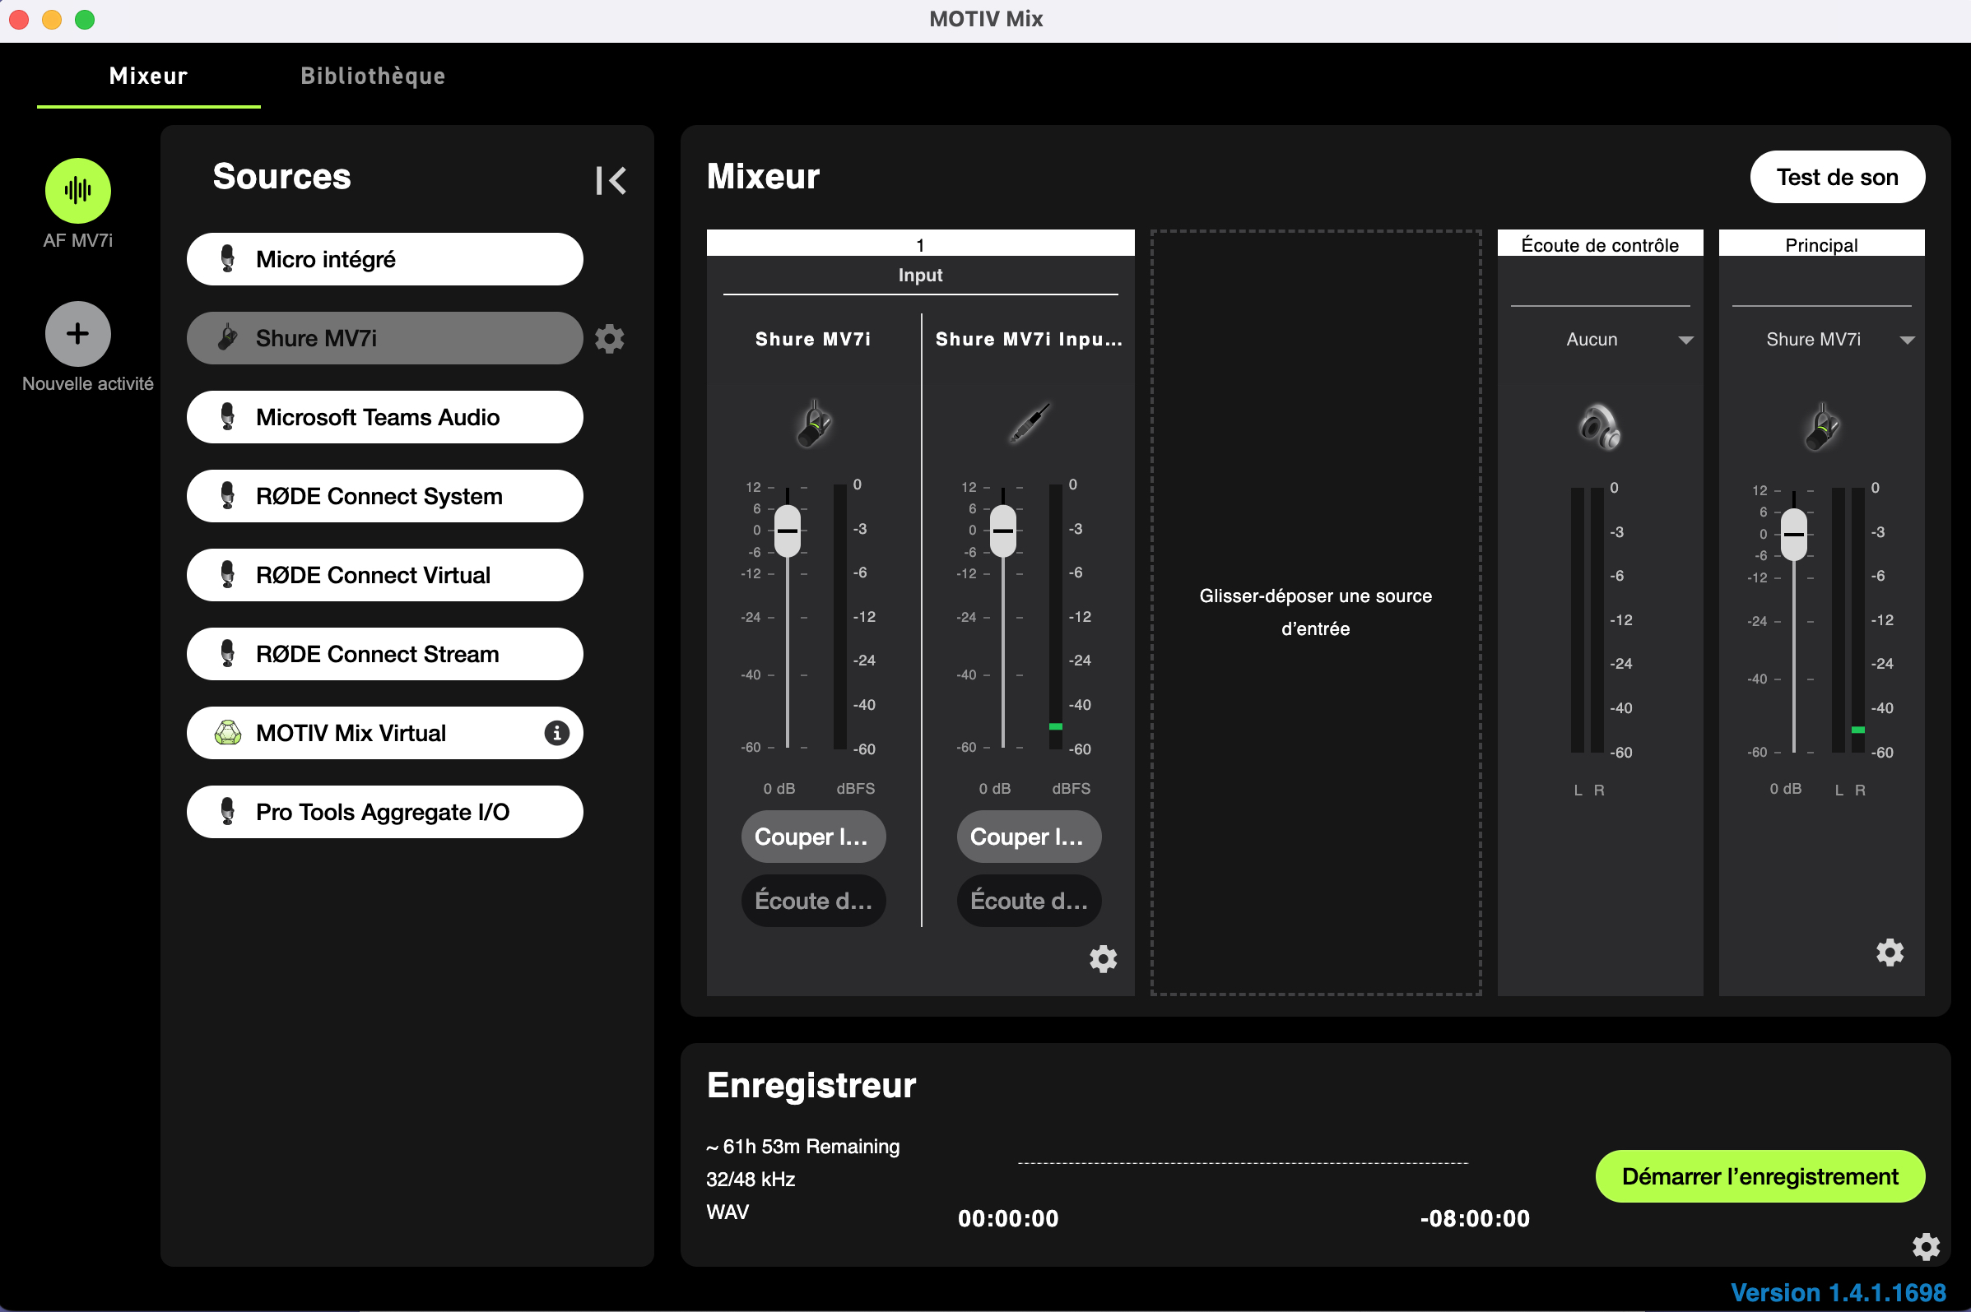Open the Principal strip settings gear
This screenshot has height=1312, width=1971.
(x=1890, y=953)
